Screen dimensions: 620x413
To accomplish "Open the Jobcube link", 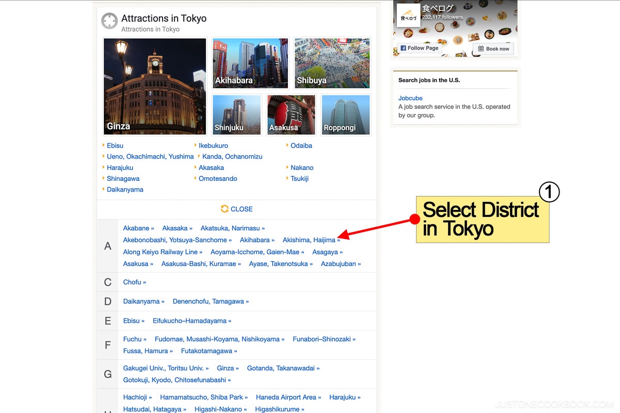I will 410,98.
